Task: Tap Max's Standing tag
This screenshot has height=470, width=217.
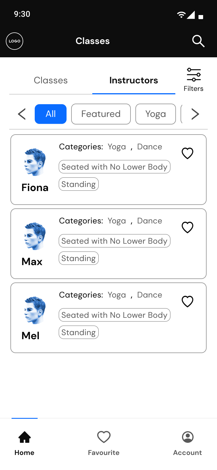Action: (79, 258)
